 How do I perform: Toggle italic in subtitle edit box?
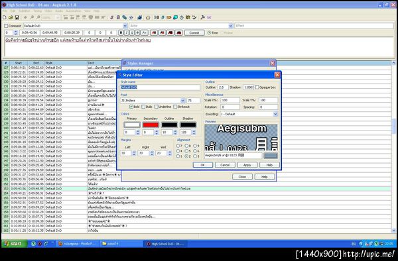click(x=127, y=32)
